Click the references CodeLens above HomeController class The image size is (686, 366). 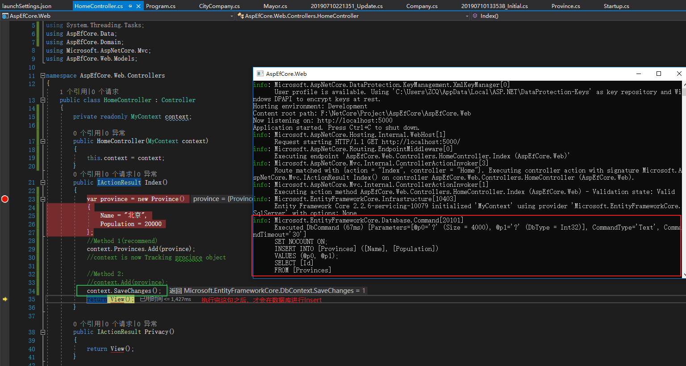[74, 92]
